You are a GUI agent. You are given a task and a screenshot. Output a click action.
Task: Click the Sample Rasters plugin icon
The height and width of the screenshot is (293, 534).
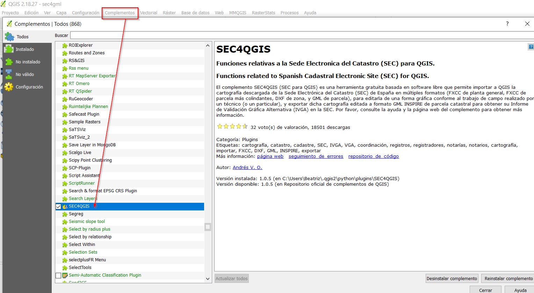(65, 122)
